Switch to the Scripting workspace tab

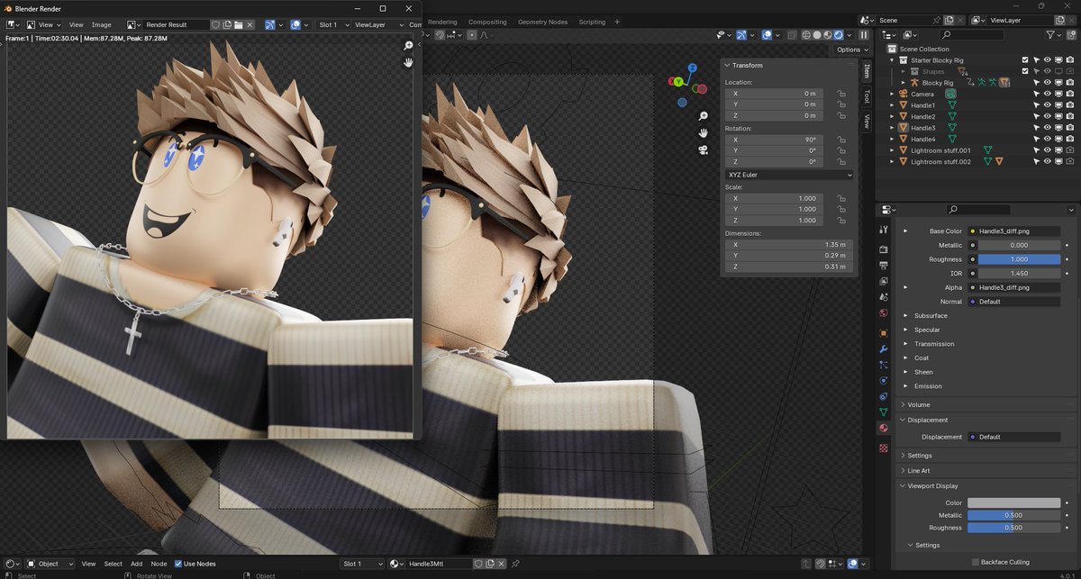coord(592,22)
